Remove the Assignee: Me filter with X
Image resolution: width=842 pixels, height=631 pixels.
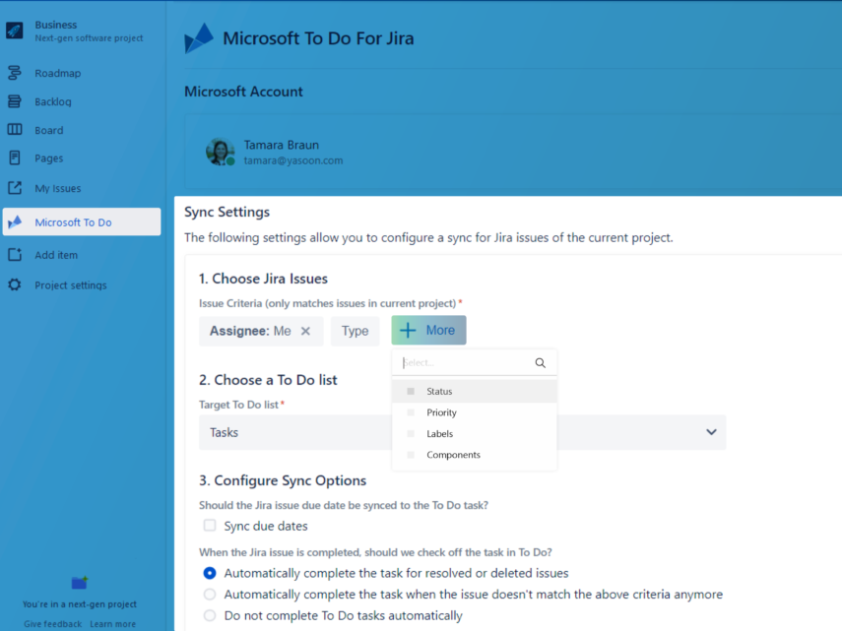click(x=305, y=331)
